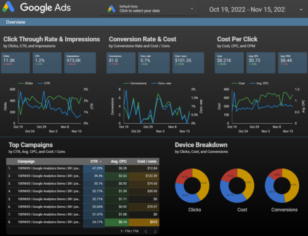This screenshot has height=236, width=308.
Task: Click the 1 - 116 / 116 pagination text
Action: tap(129, 231)
